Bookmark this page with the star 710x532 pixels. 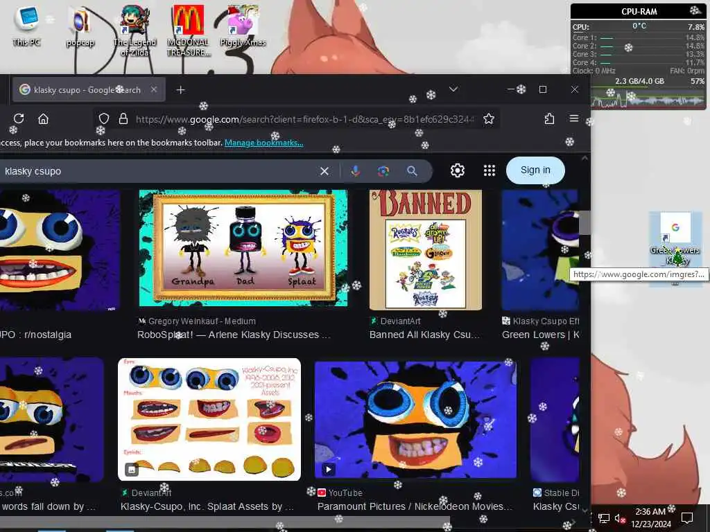pos(489,118)
